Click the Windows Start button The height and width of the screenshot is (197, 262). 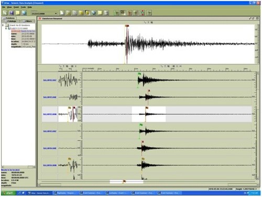(8, 193)
